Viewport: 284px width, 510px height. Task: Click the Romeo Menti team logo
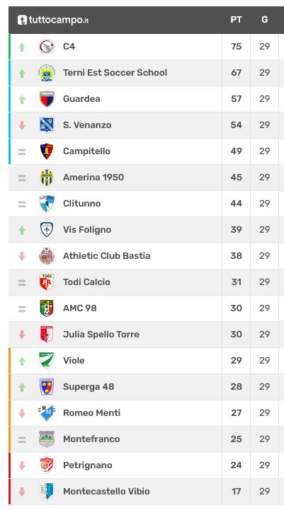click(47, 413)
